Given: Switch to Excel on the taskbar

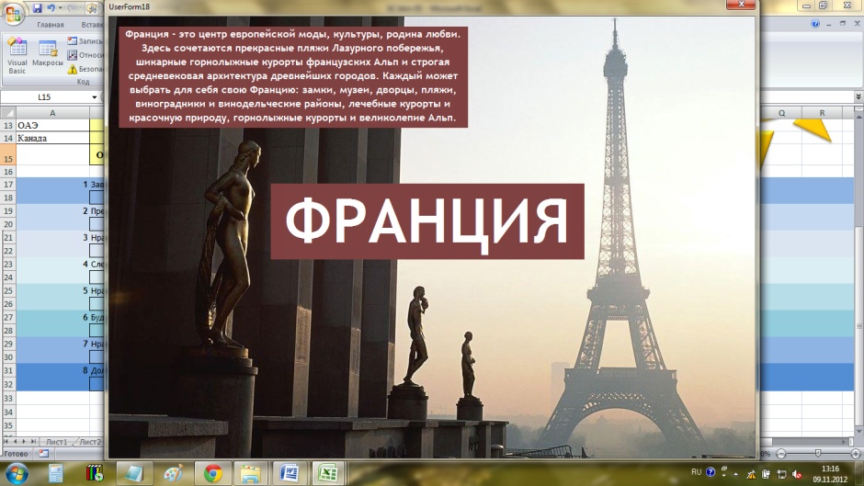Looking at the screenshot, I should click(x=328, y=473).
